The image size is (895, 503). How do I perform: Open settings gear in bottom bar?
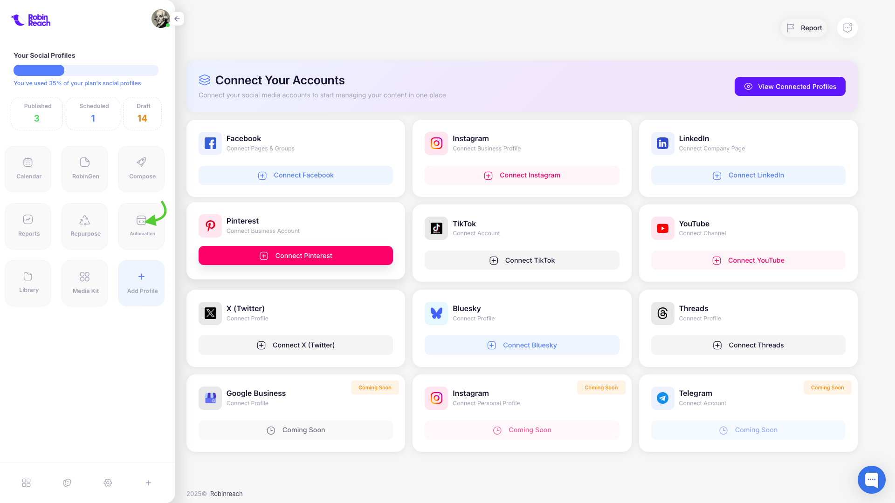pyautogui.click(x=108, y=483)
